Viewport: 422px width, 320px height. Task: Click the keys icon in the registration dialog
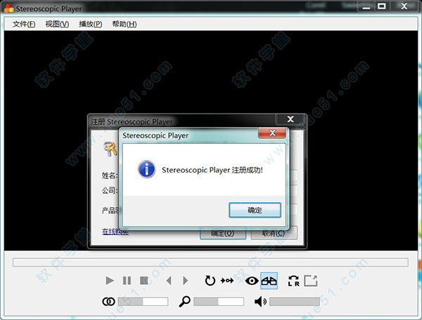pyautogui.click(x=110, y=149)
